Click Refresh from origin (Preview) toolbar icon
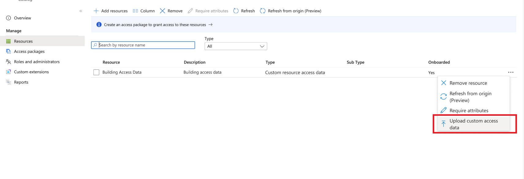 point(263,11)
